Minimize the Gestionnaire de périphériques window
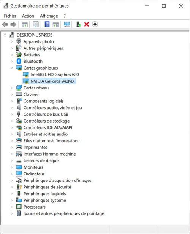The image size is (190, 234). pyautogui.click(x=147, y=6)
